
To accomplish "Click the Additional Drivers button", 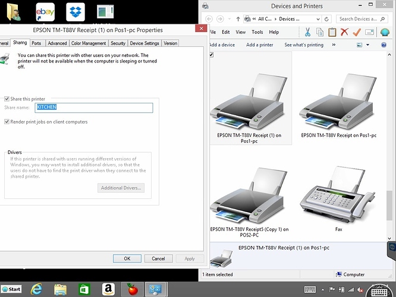I will [121, 188].
